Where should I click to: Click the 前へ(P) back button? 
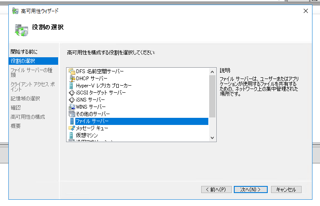tap(216, 189)
